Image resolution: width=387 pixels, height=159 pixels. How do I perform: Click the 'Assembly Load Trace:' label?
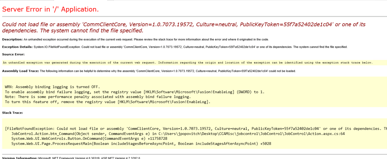20,71
